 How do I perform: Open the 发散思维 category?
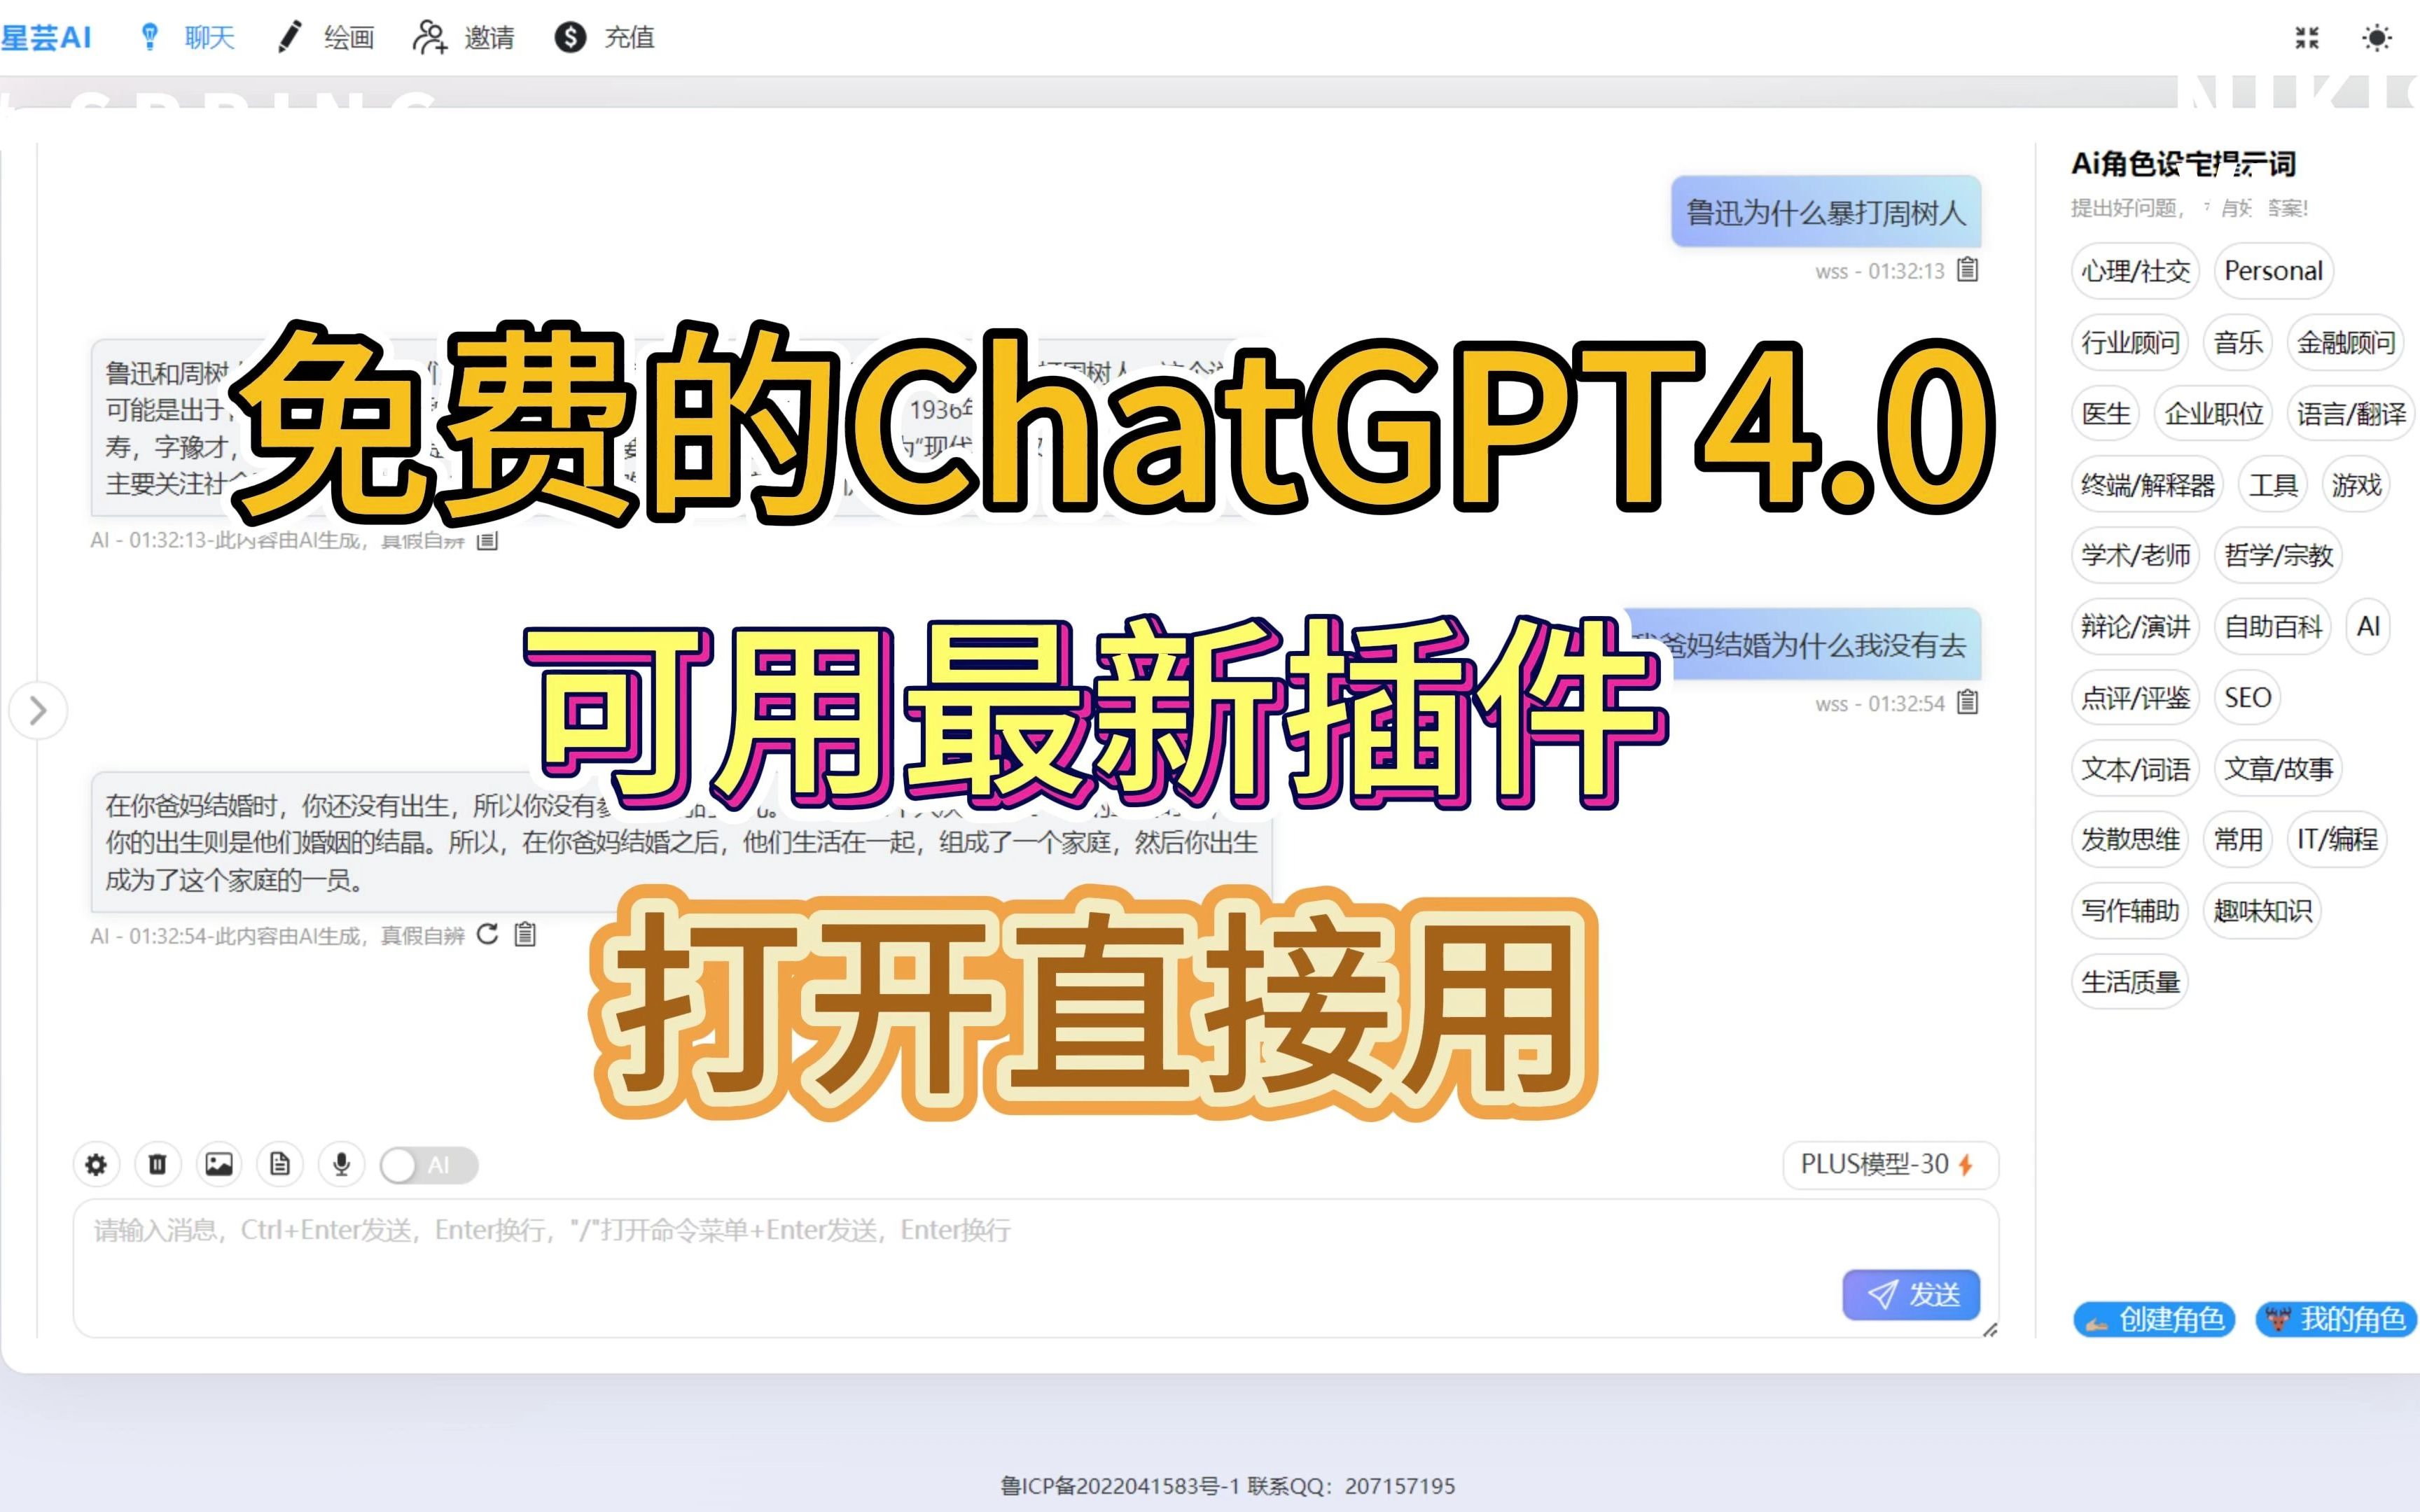coord(2130,839)
